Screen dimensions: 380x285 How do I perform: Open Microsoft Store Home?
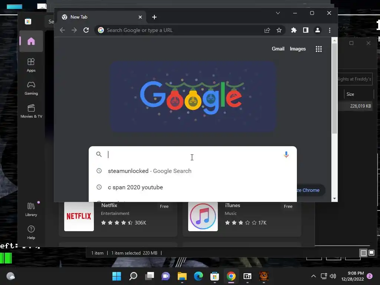point(31,41)
